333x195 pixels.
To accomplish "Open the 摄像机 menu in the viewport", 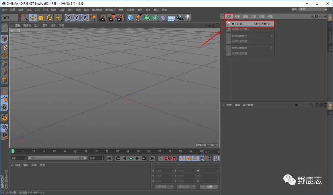I will coord(27,25).
